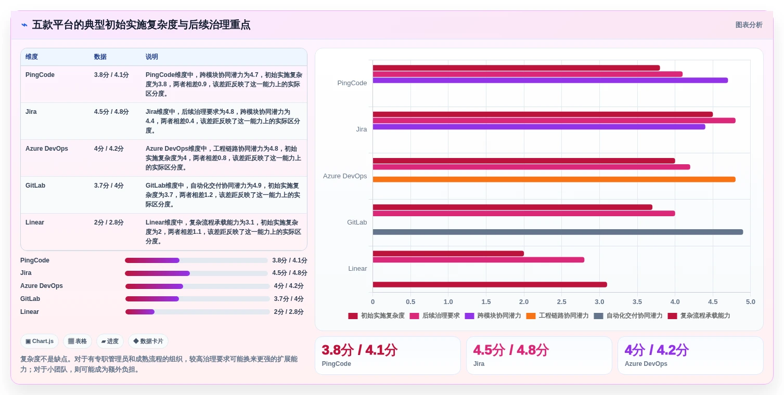Click the Linear progress bar
Image resolution: width=784 pixels, height=395 pixels.
coord(197,312)
